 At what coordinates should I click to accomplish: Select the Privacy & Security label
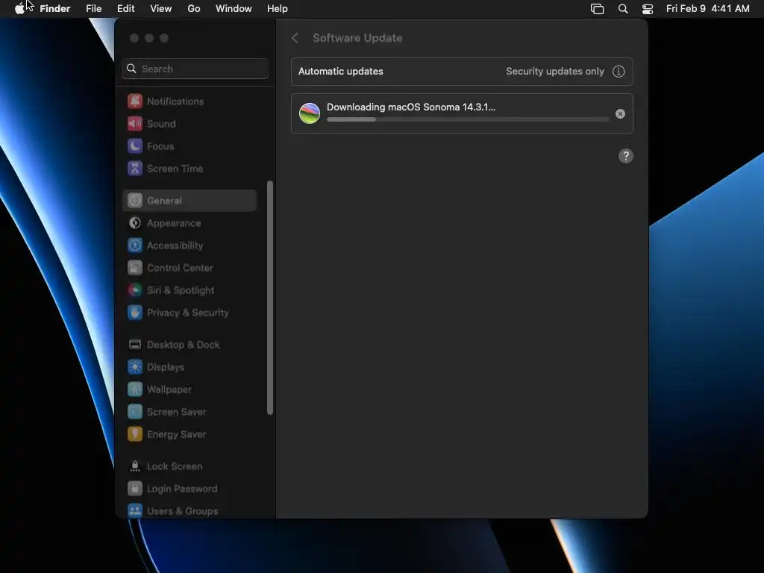tap(188, 313)
